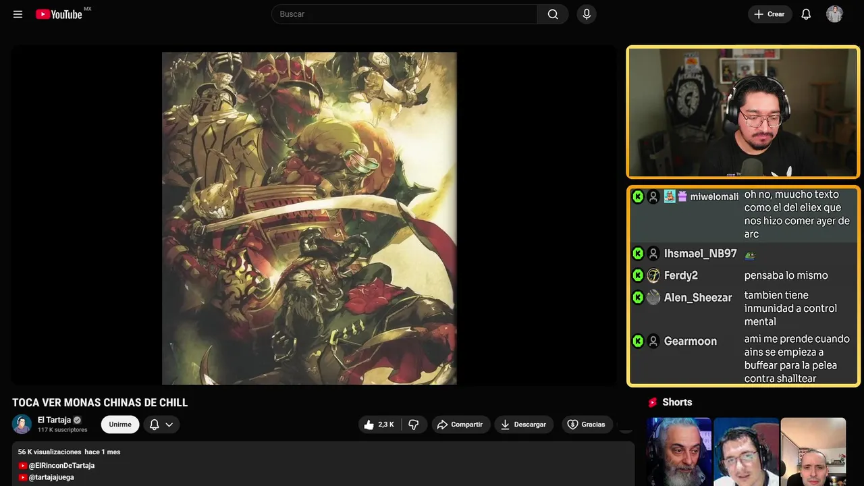864x486 pixels.
Task: Click the streamer webcam overlay
Action: pyautogui.click(x=743, y=112)
